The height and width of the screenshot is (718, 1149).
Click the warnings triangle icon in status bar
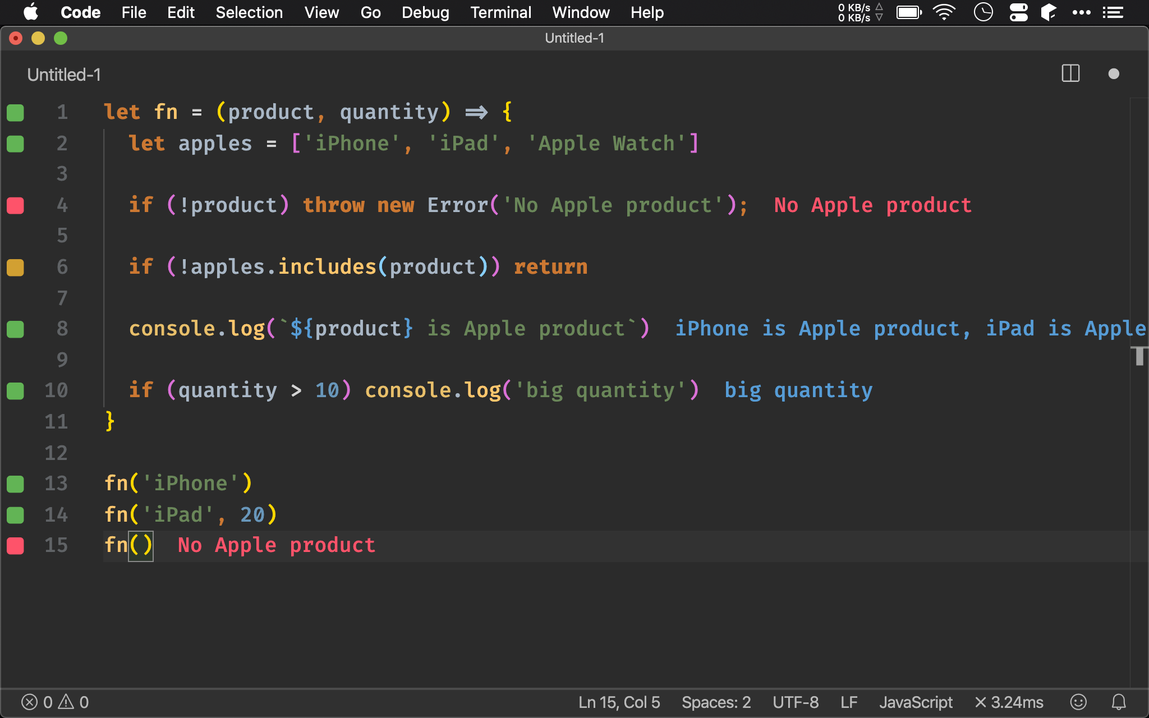(66, 702)
